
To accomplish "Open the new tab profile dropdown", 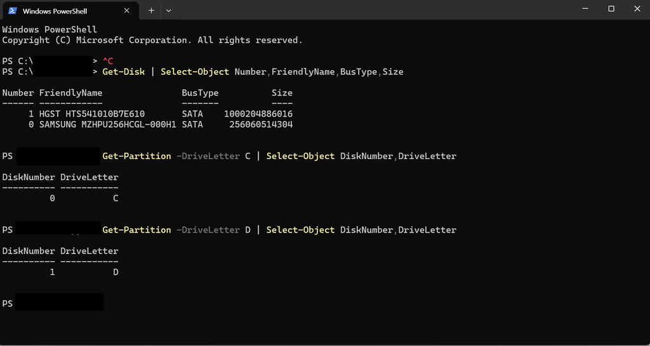I will pos(168,11).
